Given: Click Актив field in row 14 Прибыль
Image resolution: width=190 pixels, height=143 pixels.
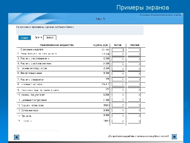Looking at the screenshot, I should coord(118,116).
